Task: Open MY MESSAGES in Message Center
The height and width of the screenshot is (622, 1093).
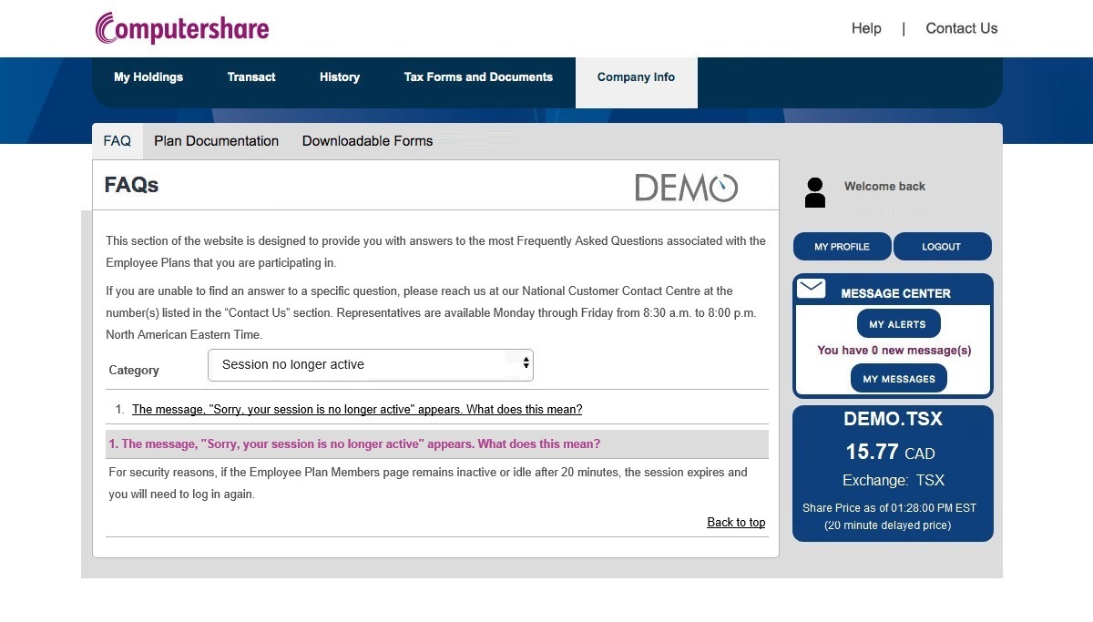Action: [898, 379]
